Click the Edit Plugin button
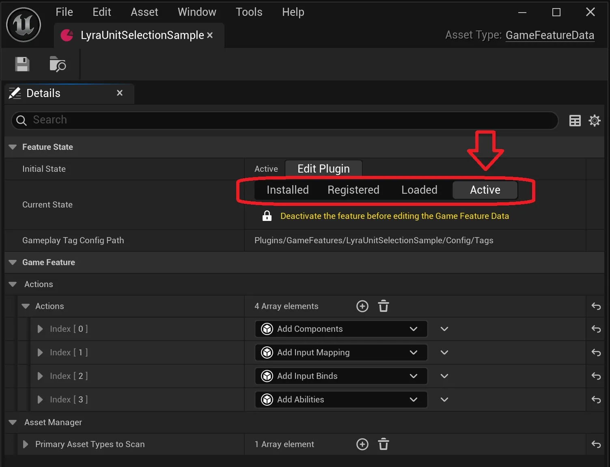The image size is (610, 467). tap(323, 169)
